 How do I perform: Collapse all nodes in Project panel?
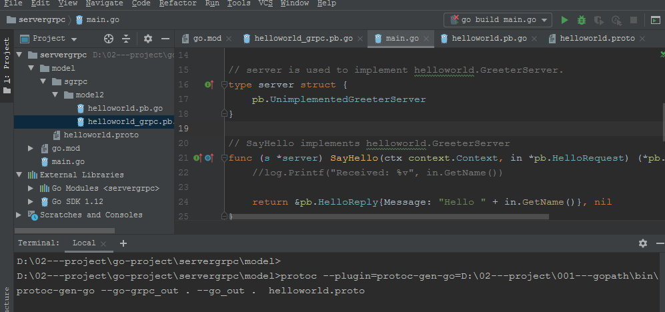click(126, 39)
